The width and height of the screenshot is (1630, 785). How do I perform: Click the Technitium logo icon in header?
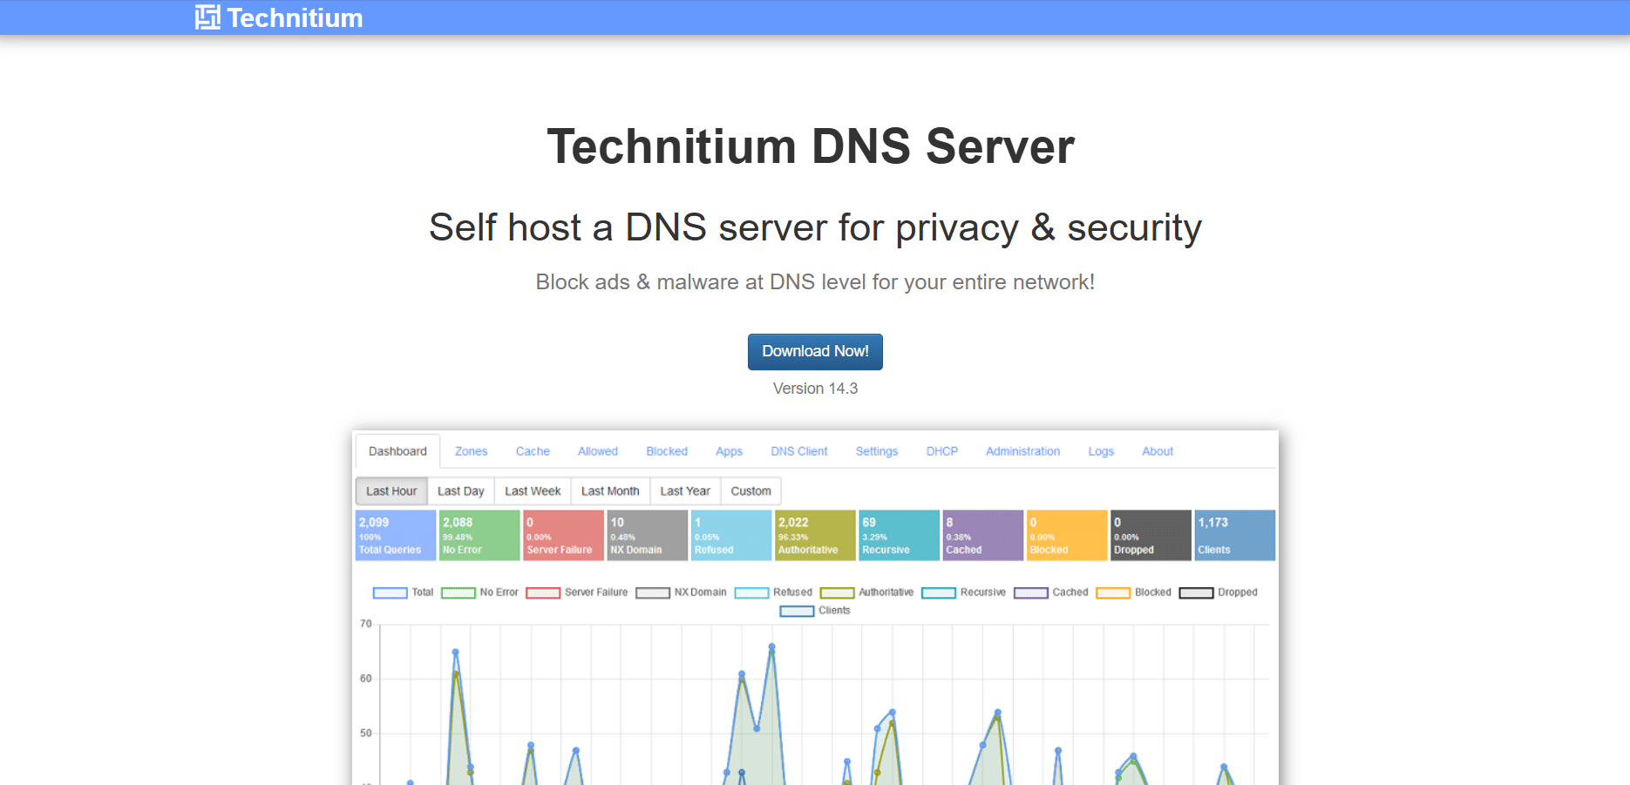pos(207,17)
